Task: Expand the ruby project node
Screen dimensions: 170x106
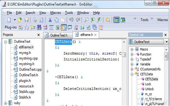Action: [x=5, y=103]
